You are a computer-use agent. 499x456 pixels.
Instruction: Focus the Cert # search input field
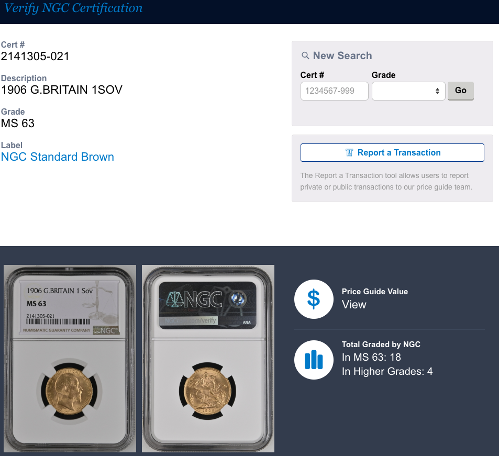point(334,91)
